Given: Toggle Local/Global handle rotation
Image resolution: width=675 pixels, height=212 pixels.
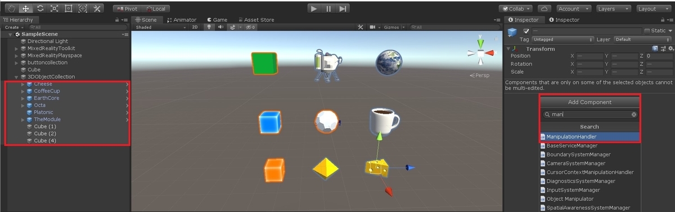Looking at the screenshot, I should tap(156, 9).
